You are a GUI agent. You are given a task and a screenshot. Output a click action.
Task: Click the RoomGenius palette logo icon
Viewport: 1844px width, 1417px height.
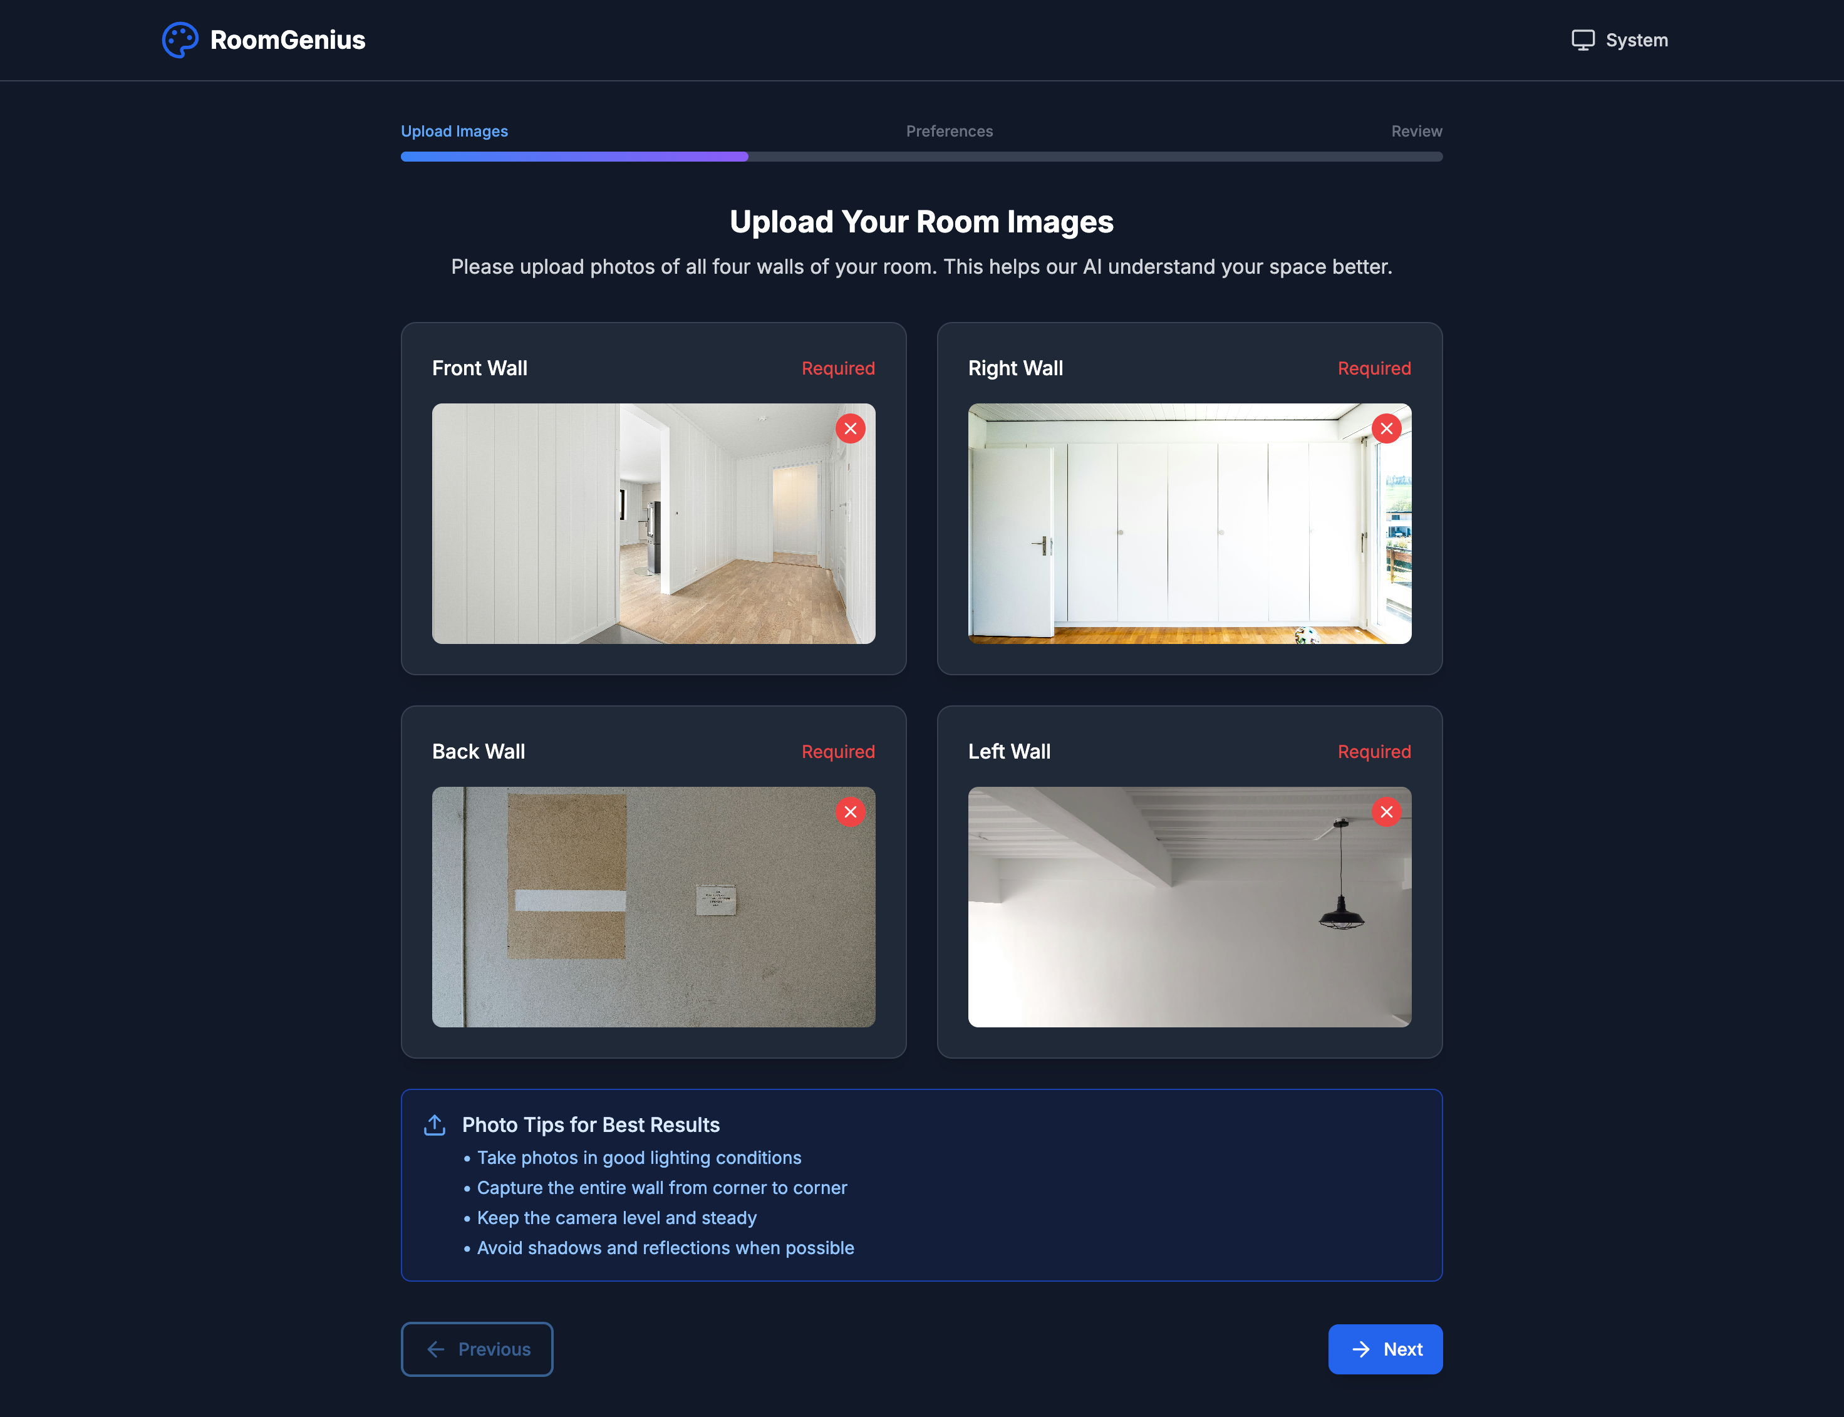180,39
